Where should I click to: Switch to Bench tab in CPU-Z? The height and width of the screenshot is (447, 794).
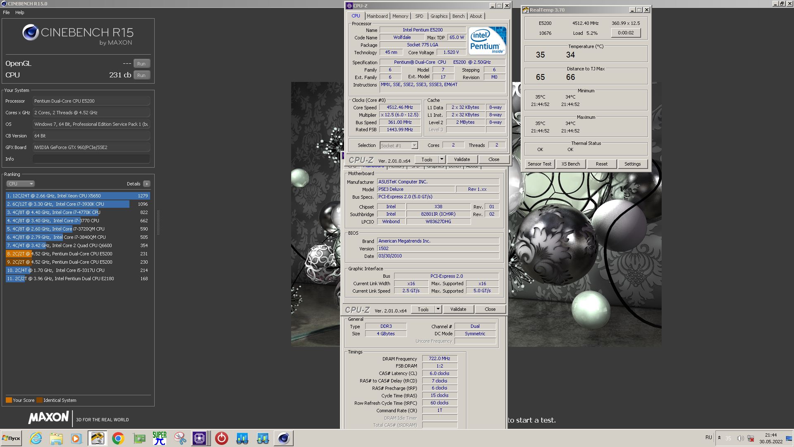pyautogui.click(x=458, y=16)
